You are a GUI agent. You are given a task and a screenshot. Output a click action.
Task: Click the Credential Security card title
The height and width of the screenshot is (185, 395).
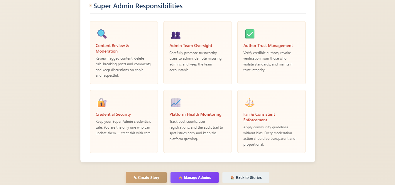113,115
